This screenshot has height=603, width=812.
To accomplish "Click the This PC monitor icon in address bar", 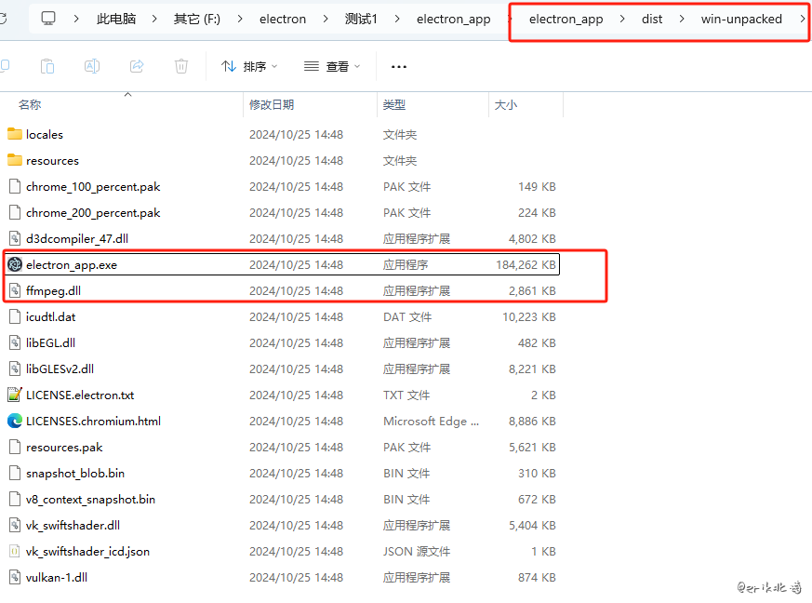I will [x=49, y=19].
